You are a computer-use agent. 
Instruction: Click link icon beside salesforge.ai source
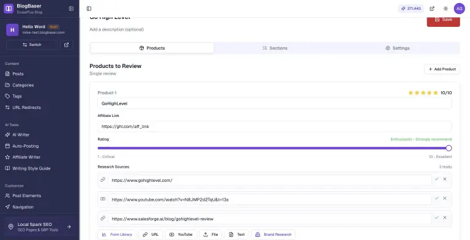click(x=103, y=218)
